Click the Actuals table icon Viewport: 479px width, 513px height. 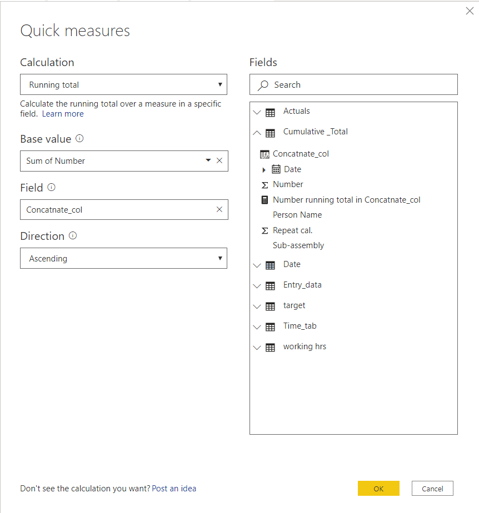[270, 113]
